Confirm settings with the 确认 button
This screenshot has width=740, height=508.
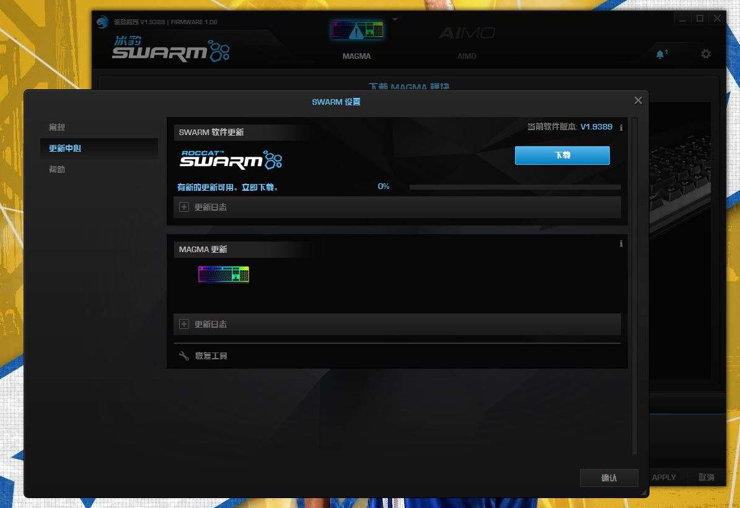tap(609, 478)
